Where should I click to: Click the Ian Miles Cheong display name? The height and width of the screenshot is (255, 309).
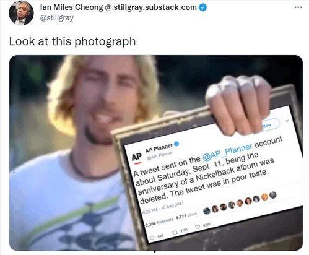click(71, 7)
